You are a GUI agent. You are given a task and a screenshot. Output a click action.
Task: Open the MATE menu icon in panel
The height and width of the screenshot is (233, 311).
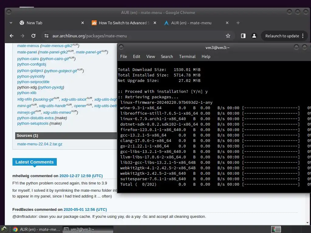point(4,229)
